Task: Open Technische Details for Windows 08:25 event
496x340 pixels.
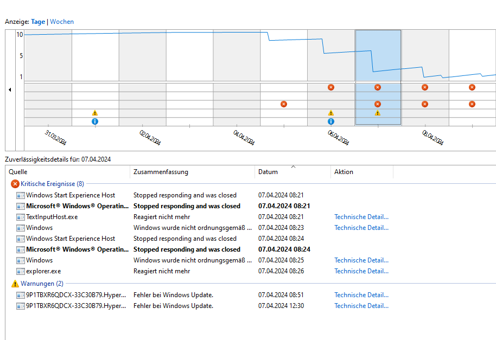Action: pos(361,260)
